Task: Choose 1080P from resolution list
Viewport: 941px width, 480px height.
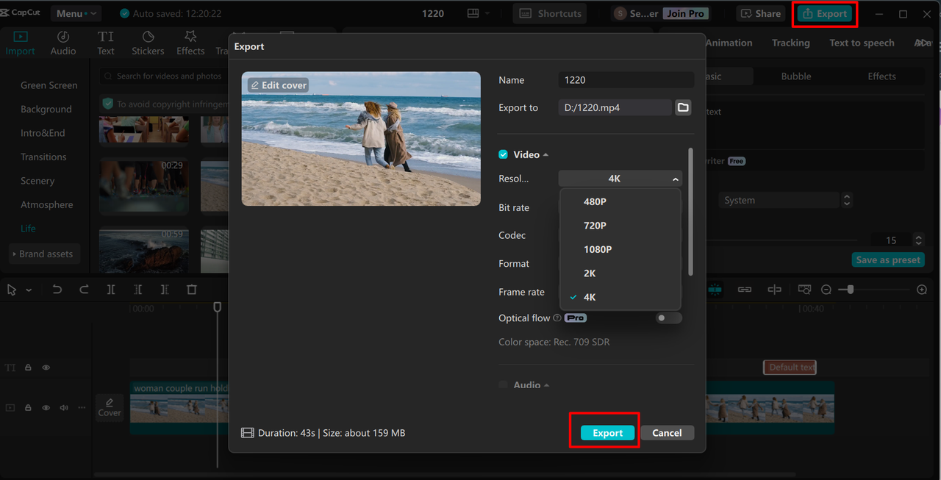Action: pyautogui.click(x=620, y=249)
